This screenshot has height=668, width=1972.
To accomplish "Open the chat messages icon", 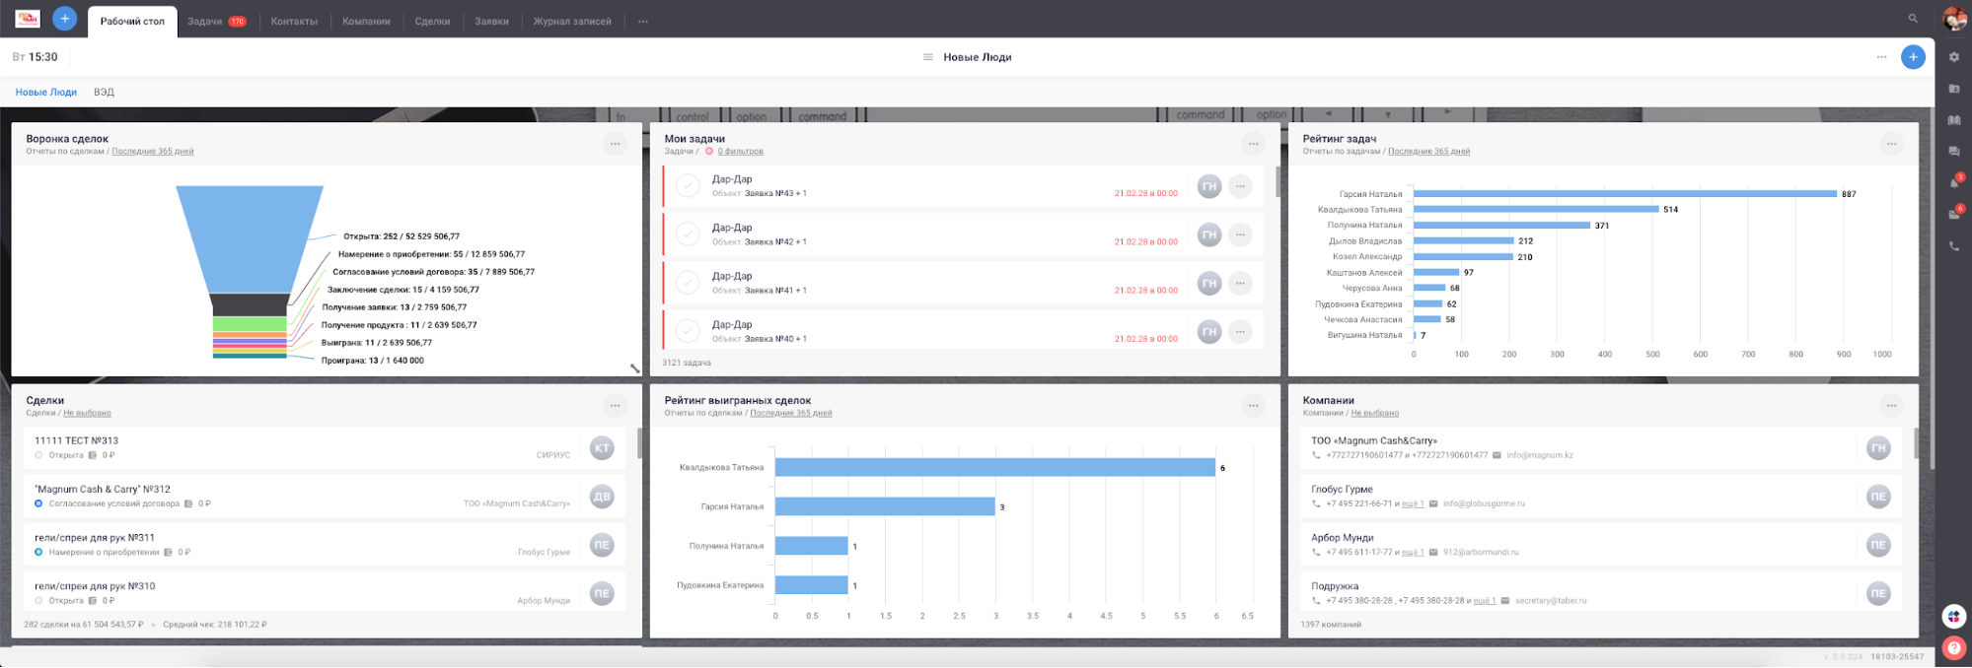I will (1953, 152).
